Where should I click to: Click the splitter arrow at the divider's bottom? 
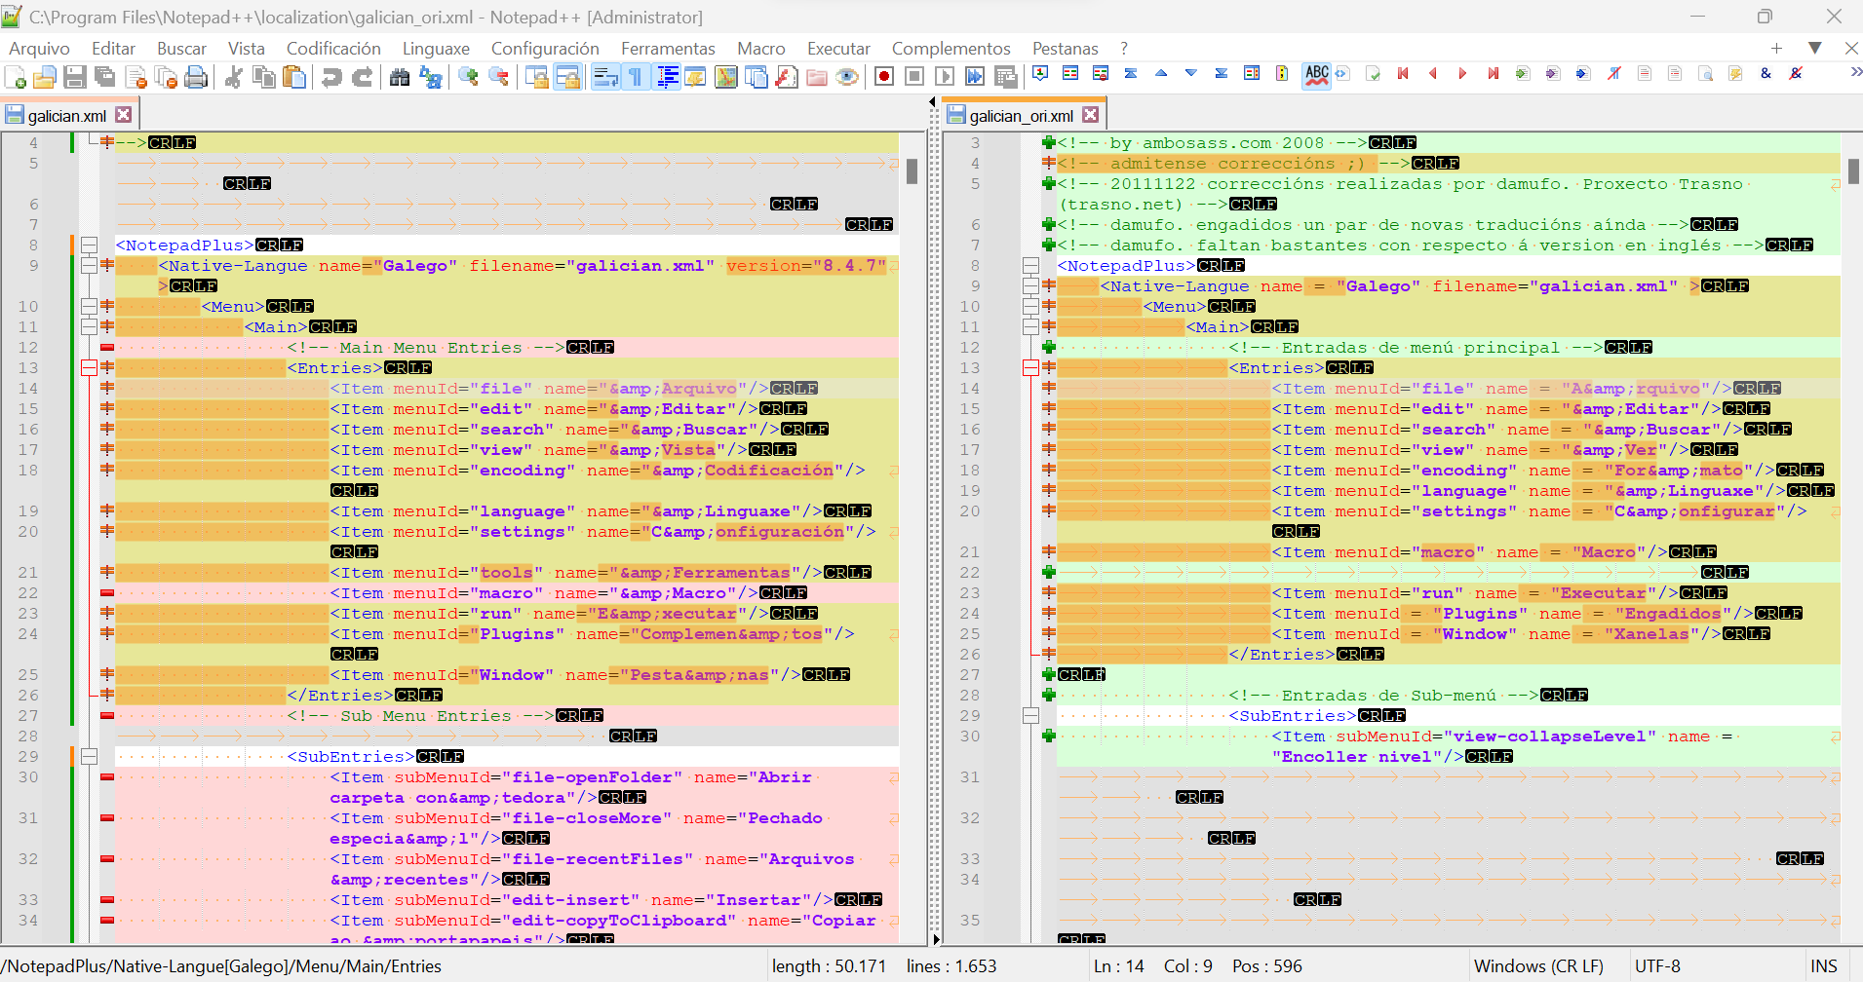click(936, 939)
